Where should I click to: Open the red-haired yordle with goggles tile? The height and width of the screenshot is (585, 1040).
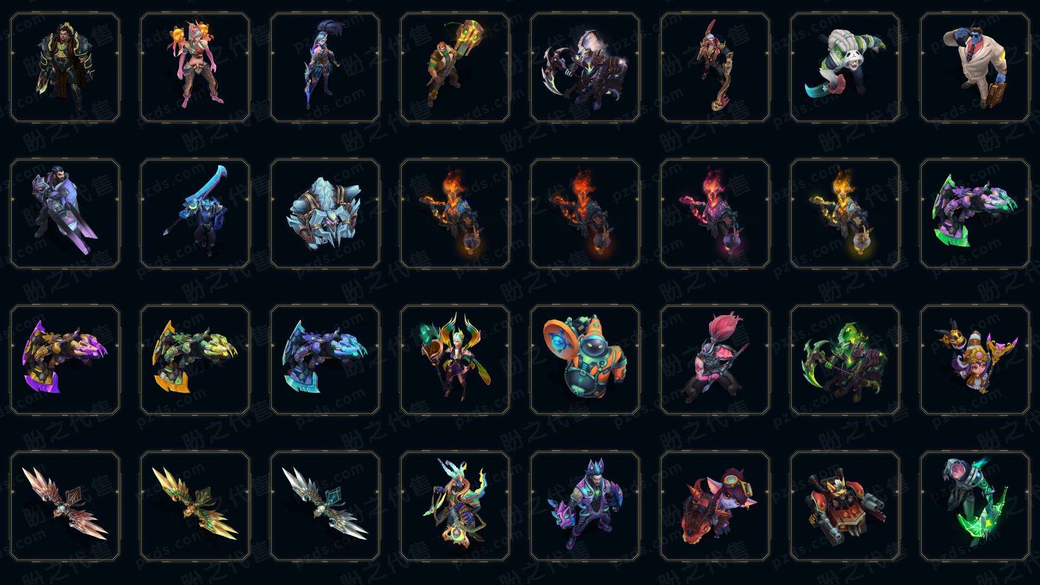click(x=715, y=506)
